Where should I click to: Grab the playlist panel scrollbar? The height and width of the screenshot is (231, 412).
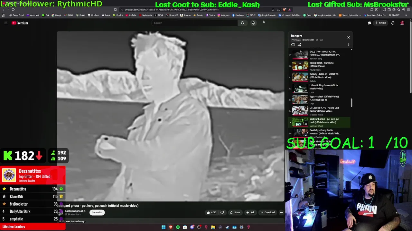351,103
